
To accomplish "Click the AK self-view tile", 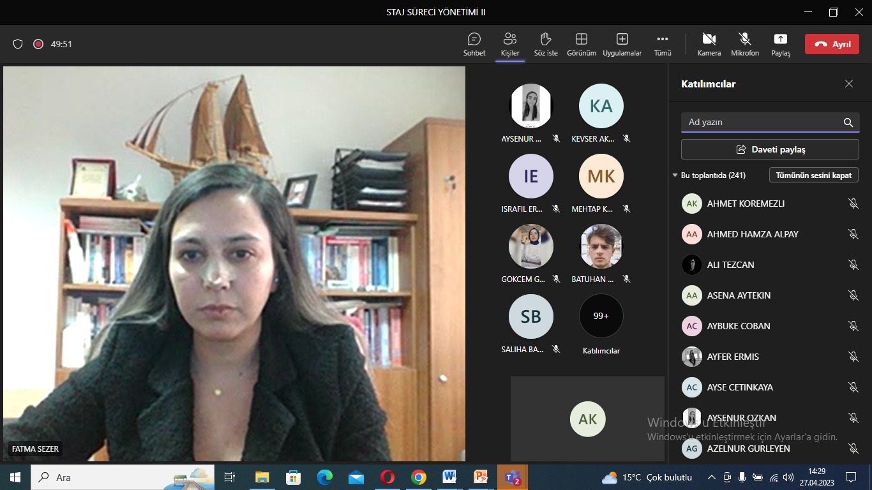I will 587,419.
